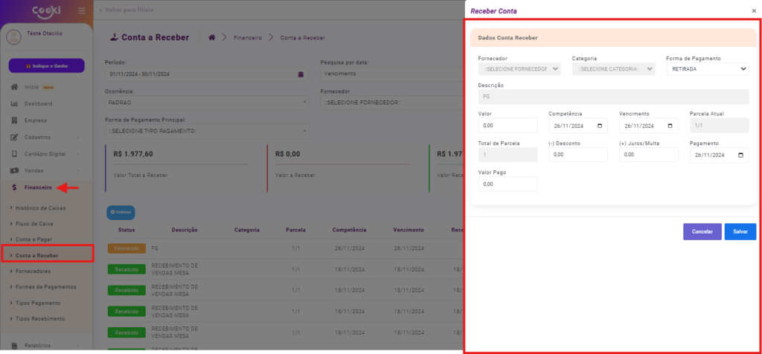
Task: Open the Pagamento date picker calendar icon
Action: click(740, 155)
